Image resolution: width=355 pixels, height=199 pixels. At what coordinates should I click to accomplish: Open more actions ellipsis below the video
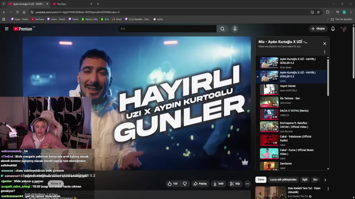pyautogui.click(x=247, y=184)
